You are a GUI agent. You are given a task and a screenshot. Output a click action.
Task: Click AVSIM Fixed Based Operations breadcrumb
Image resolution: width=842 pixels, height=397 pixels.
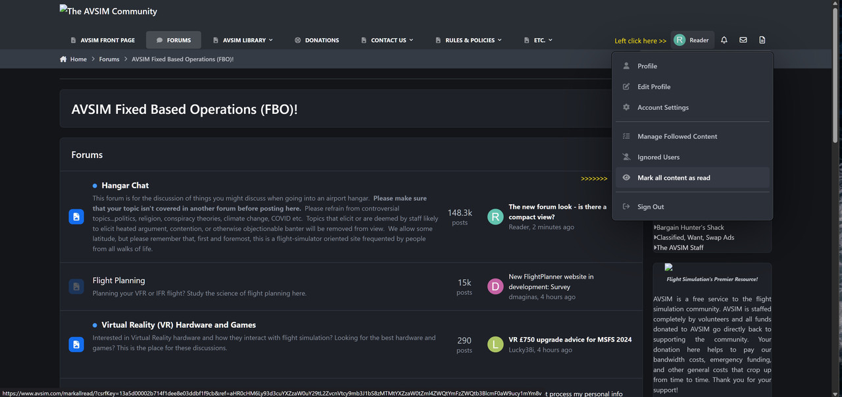(x=183, y=59)
